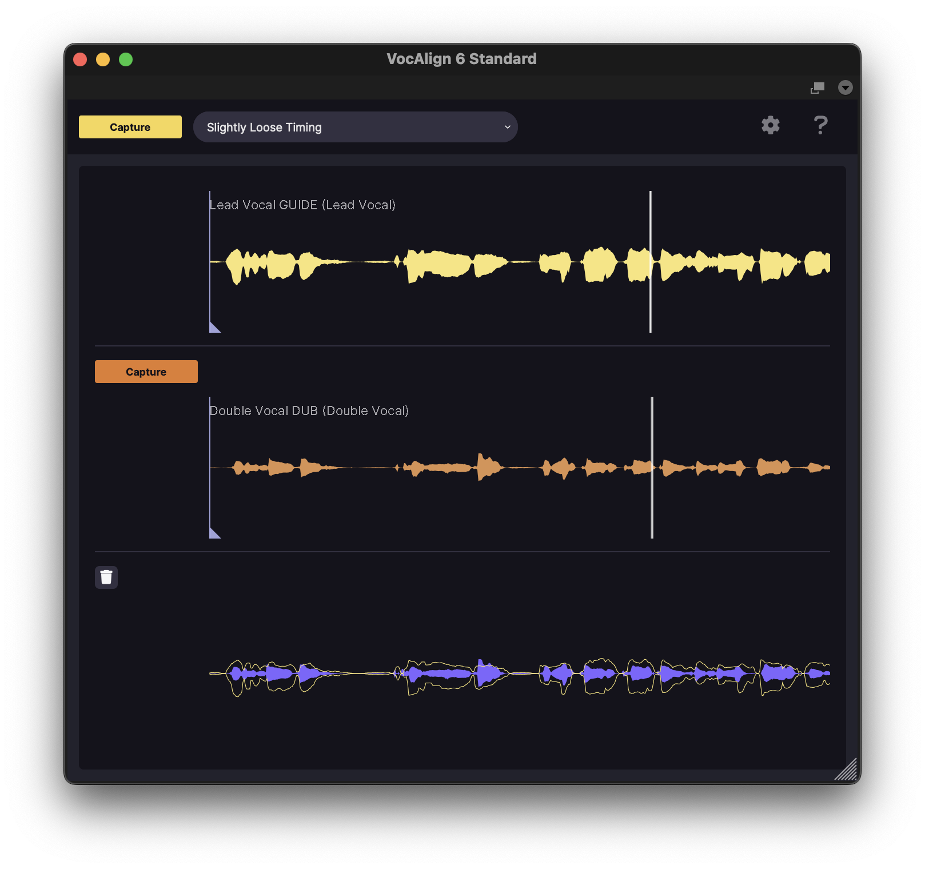925x869 pixels.
Task: Click the chevron on the preset selector
Action: pos(507,127)
